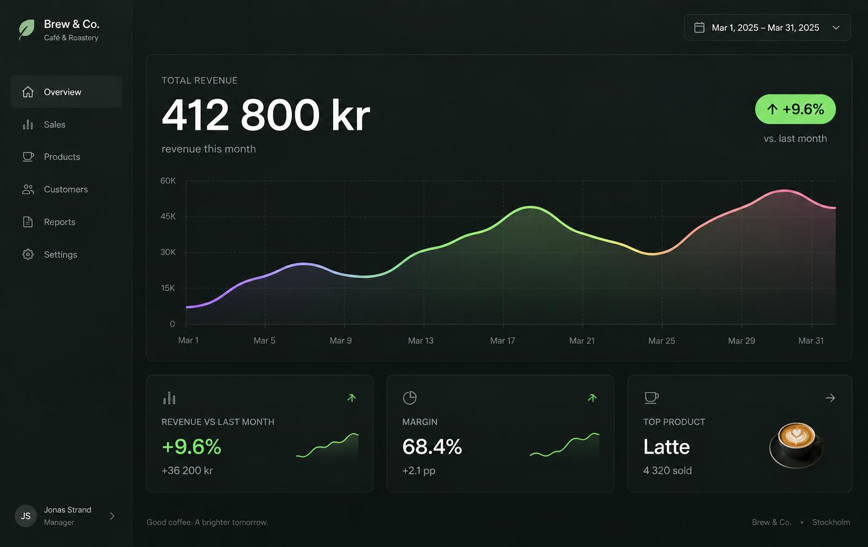Click the 45K y-axis label
The width and height of the screenshot is (868, 547).
click(168, 216)
